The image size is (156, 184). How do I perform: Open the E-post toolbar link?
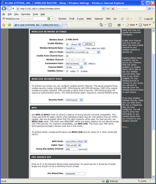(x=80, y=19)
